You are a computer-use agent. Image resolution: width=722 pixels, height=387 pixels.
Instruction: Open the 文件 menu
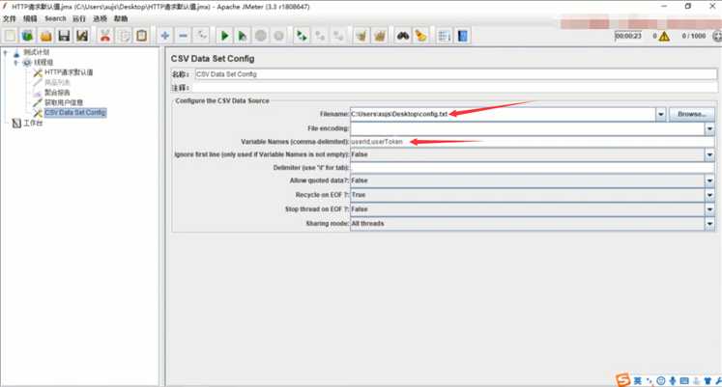[10, 18]
